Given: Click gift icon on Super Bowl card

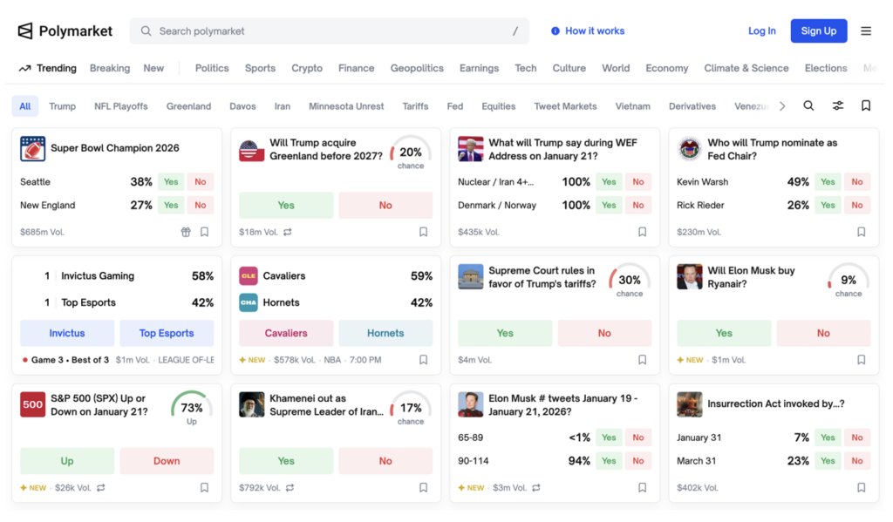Looking at the screenshot, I should coord(185,233).
